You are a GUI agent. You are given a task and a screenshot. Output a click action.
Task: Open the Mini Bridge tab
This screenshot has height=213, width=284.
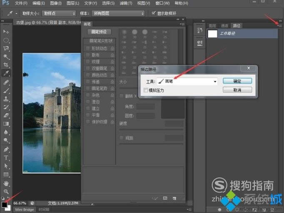25,210
